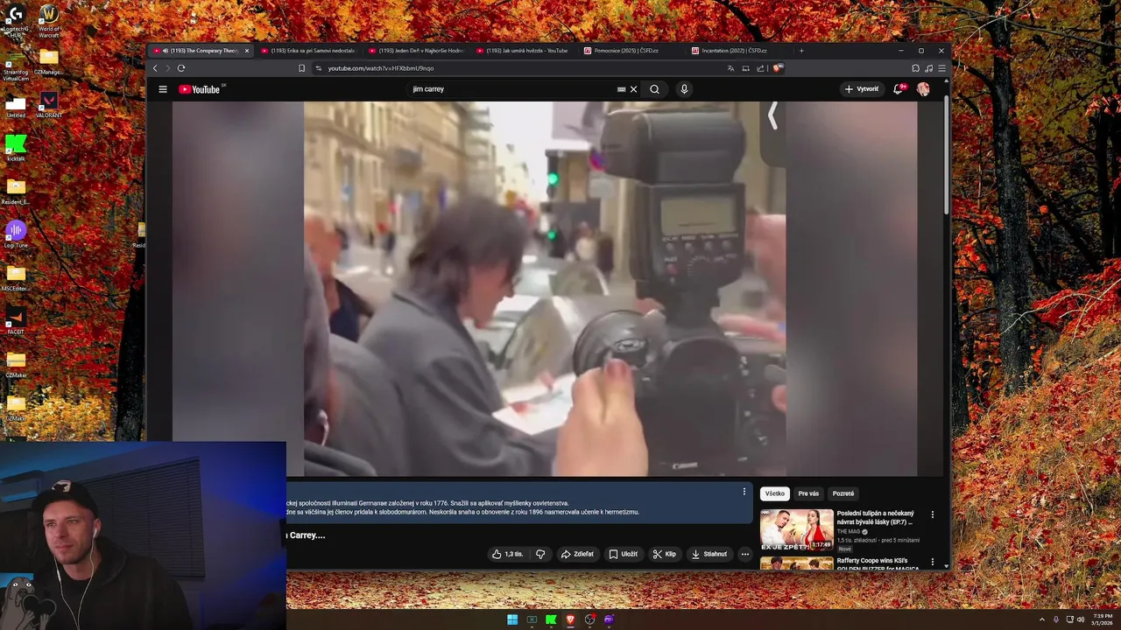Switch to the Pomocnice (2025) ČSFD tab

631,51
